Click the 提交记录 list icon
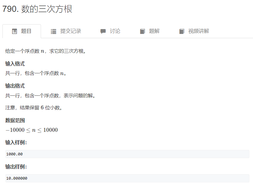This screenshot has height=186, width=253. tap(53, 32)
